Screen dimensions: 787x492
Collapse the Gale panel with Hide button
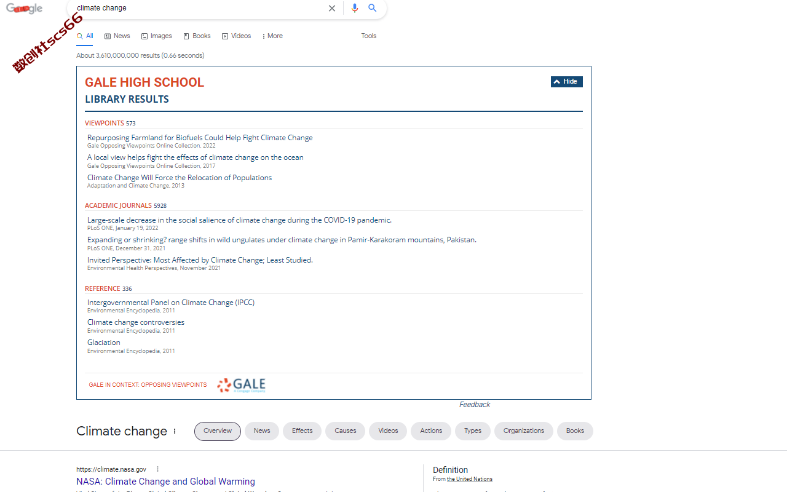coord(566,82)
